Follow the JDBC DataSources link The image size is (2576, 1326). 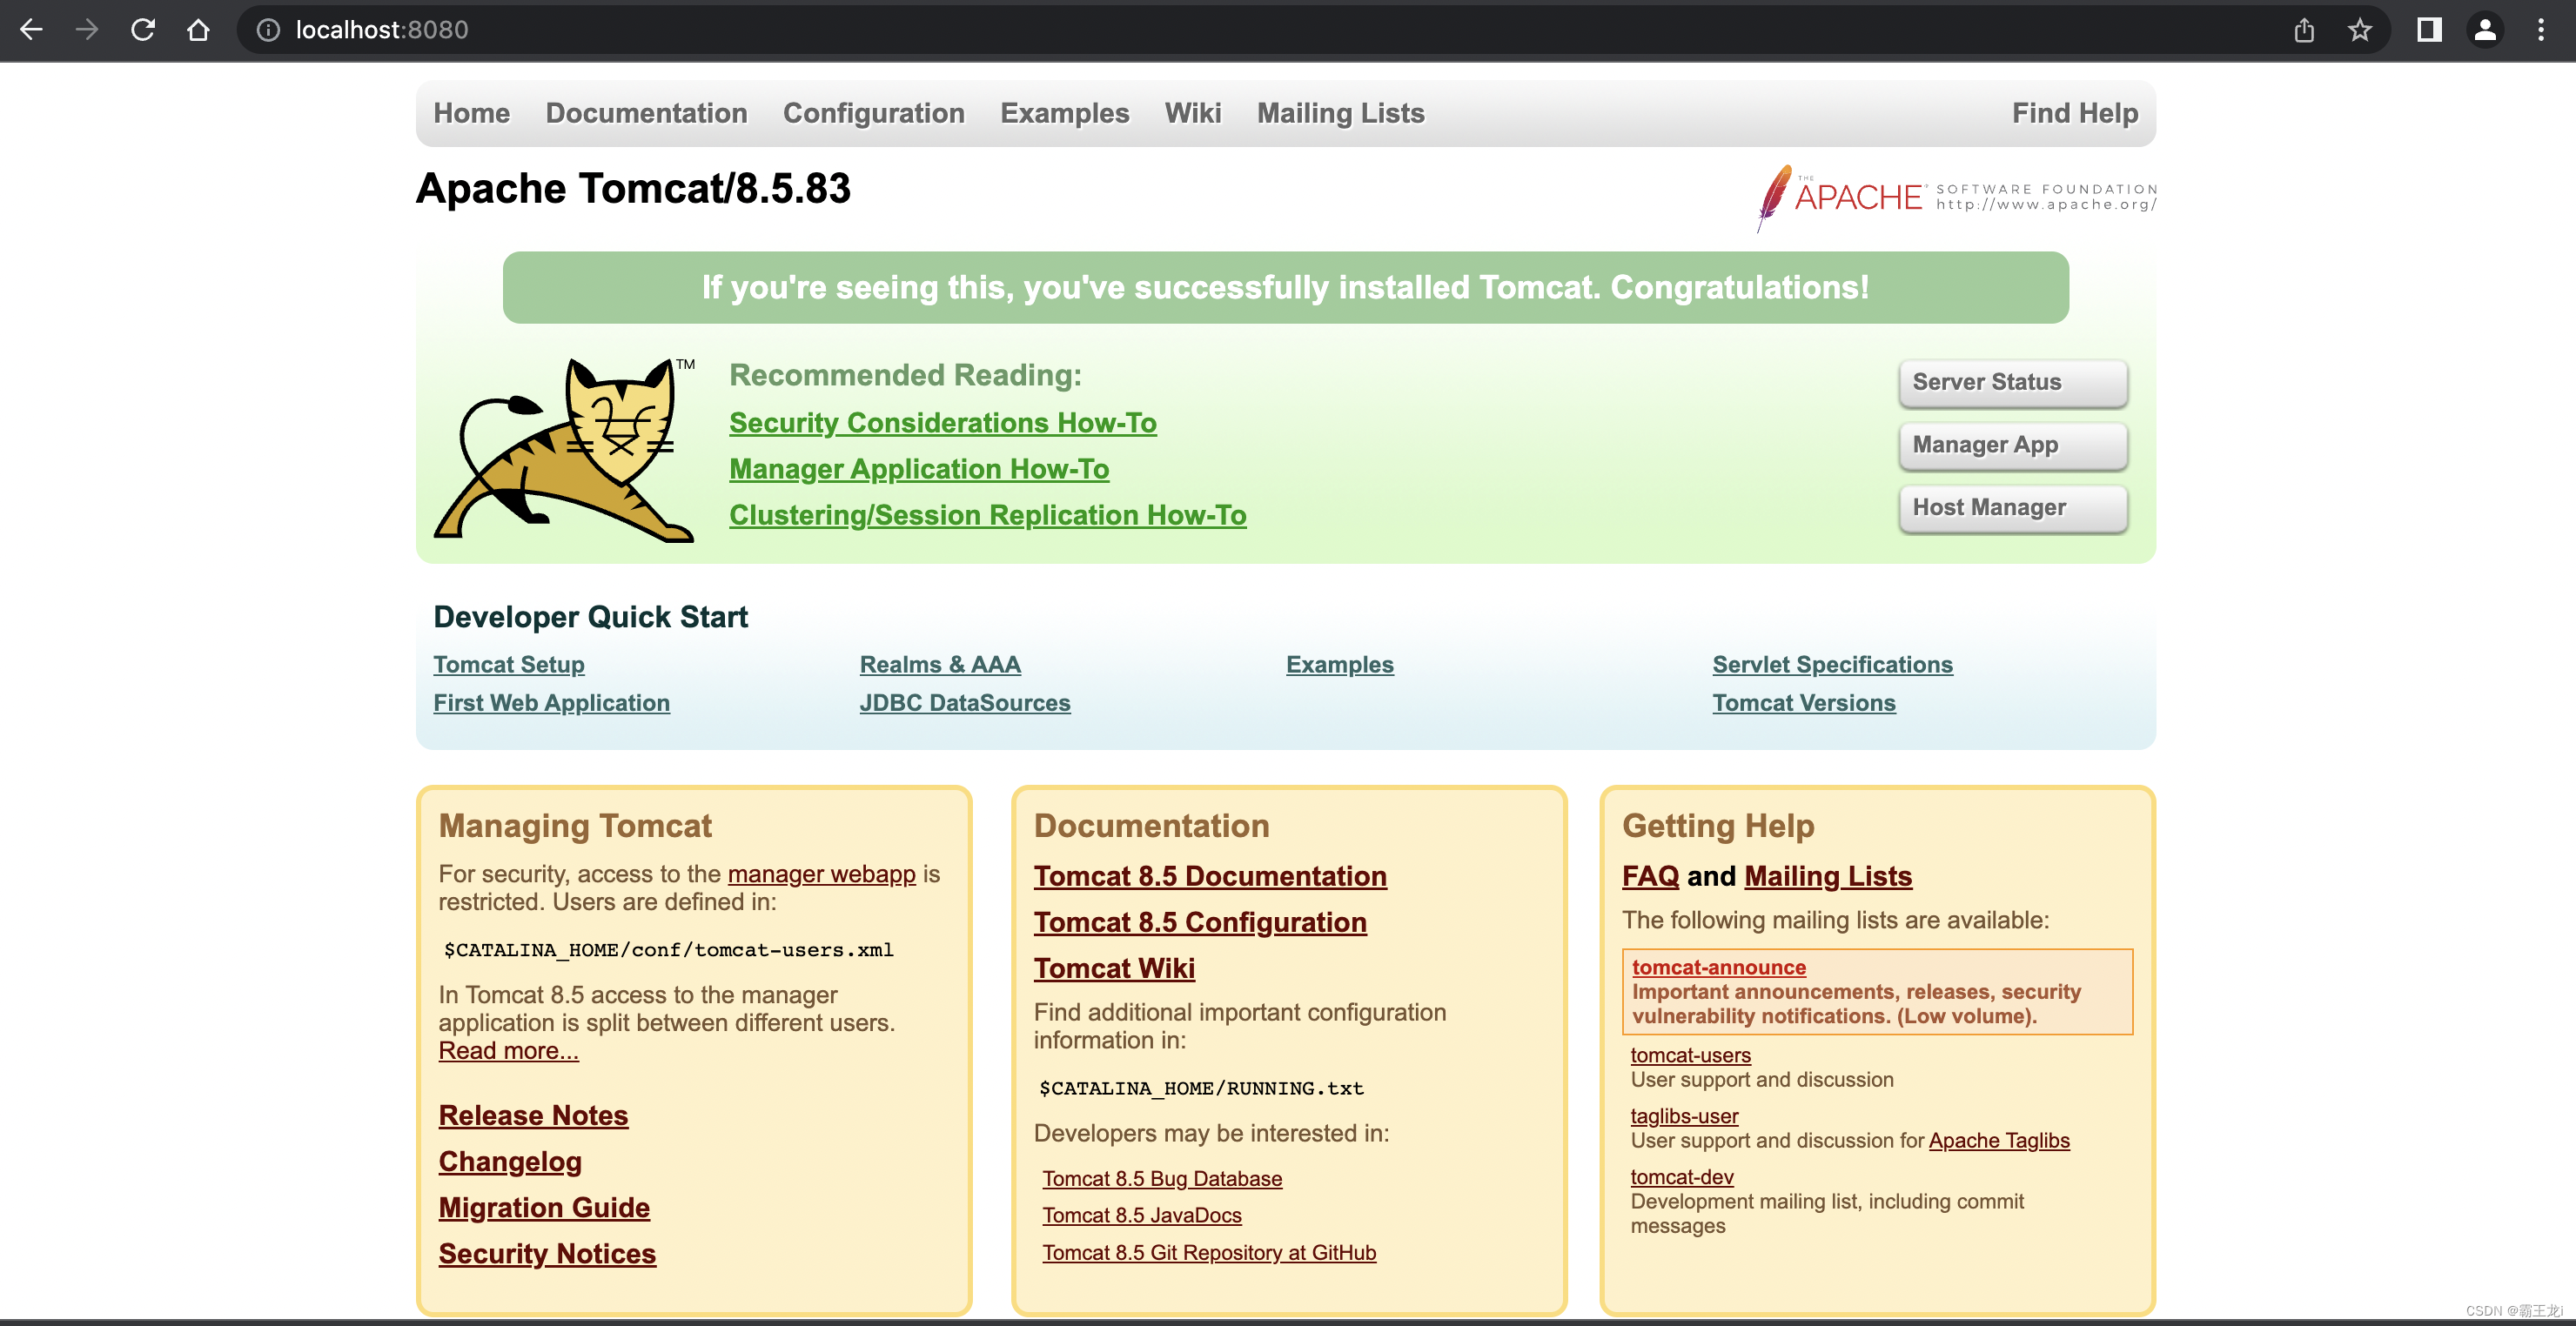click(x=964, y=703)
